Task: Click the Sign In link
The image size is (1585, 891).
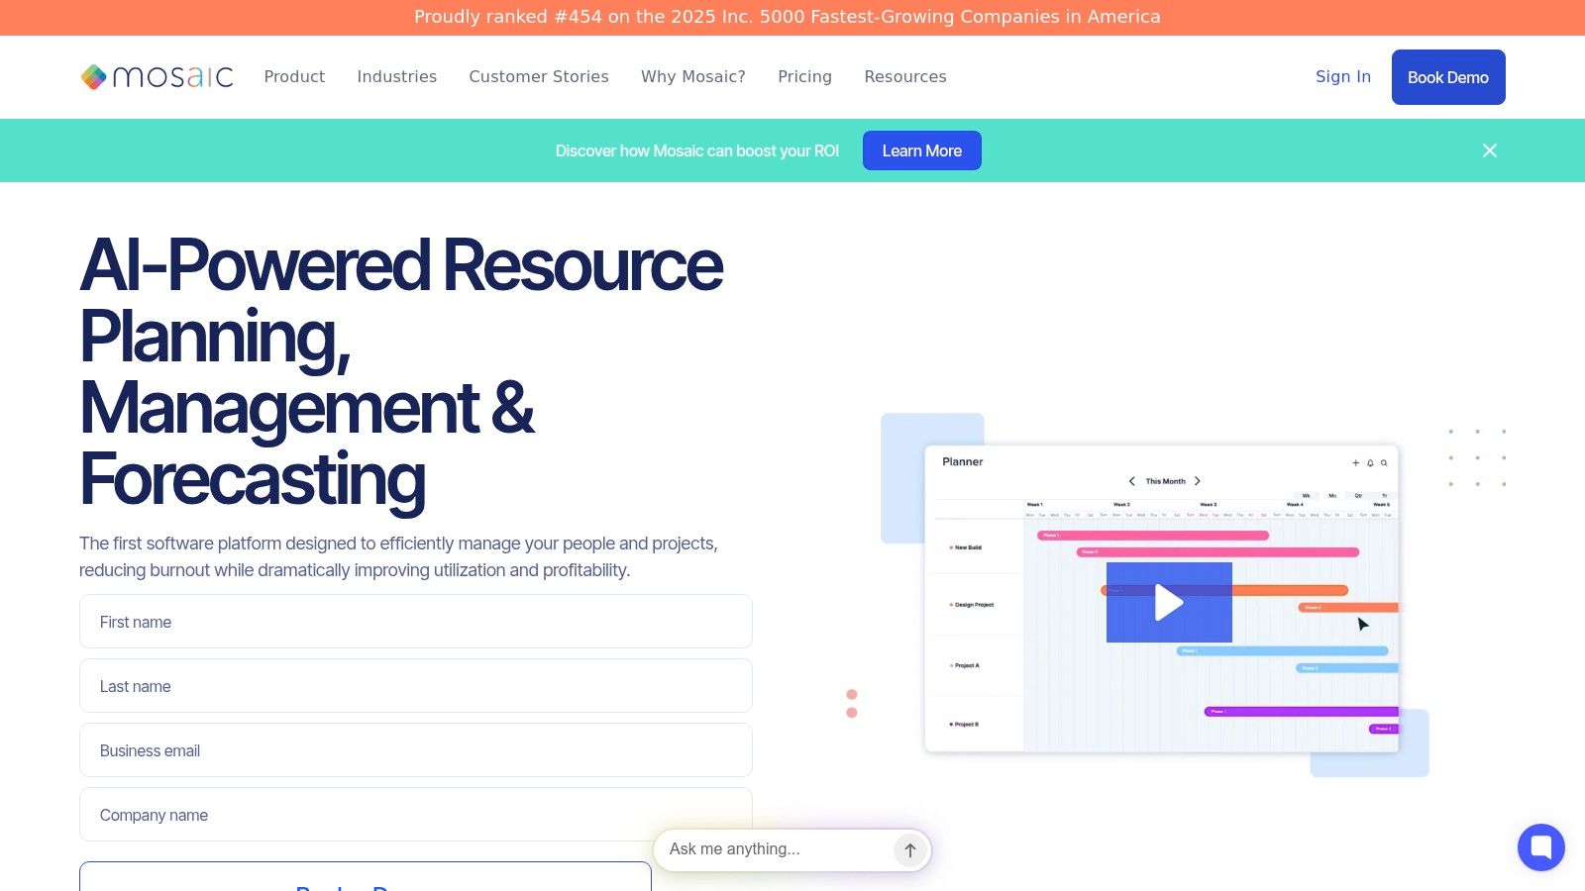Action: 1342,76
